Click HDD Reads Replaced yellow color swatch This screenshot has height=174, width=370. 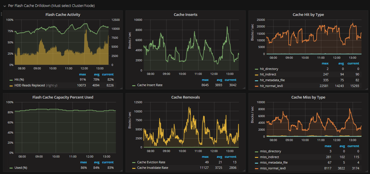(x=11, y=85)
